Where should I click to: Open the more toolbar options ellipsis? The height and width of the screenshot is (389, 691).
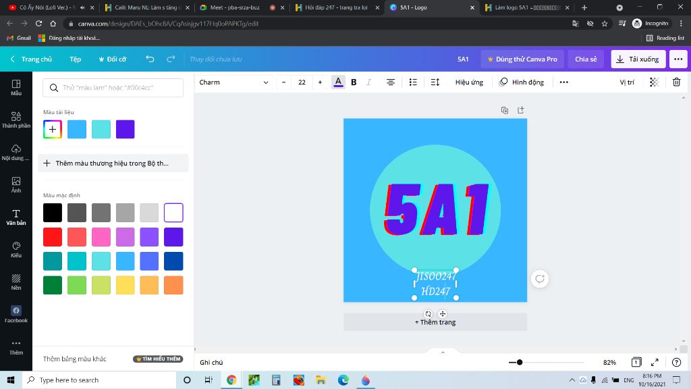(563, 82)
